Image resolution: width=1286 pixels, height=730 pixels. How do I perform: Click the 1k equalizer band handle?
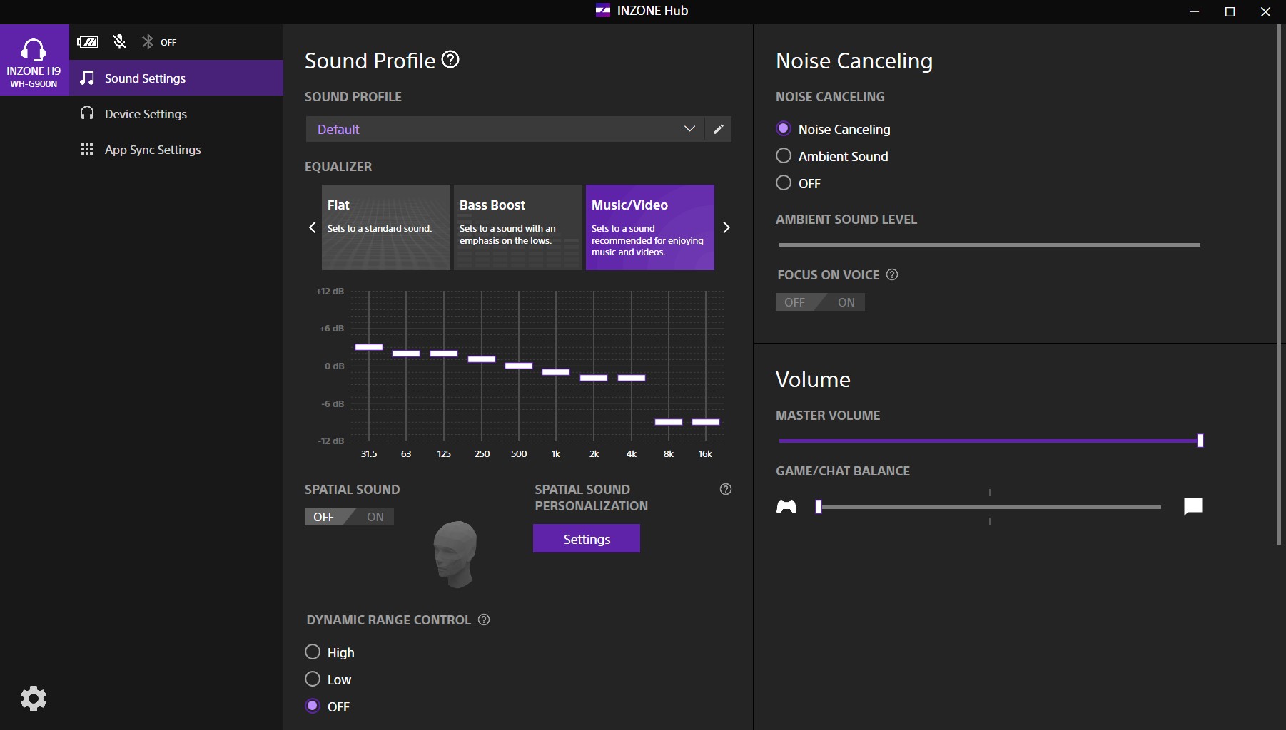(556, 372)
